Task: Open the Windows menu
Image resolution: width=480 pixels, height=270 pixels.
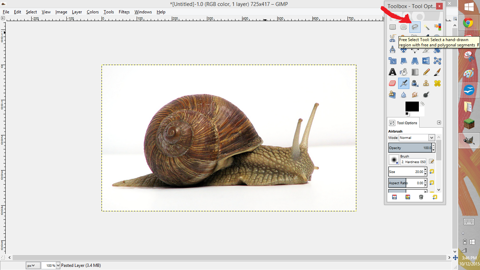Action: point(143,12)
